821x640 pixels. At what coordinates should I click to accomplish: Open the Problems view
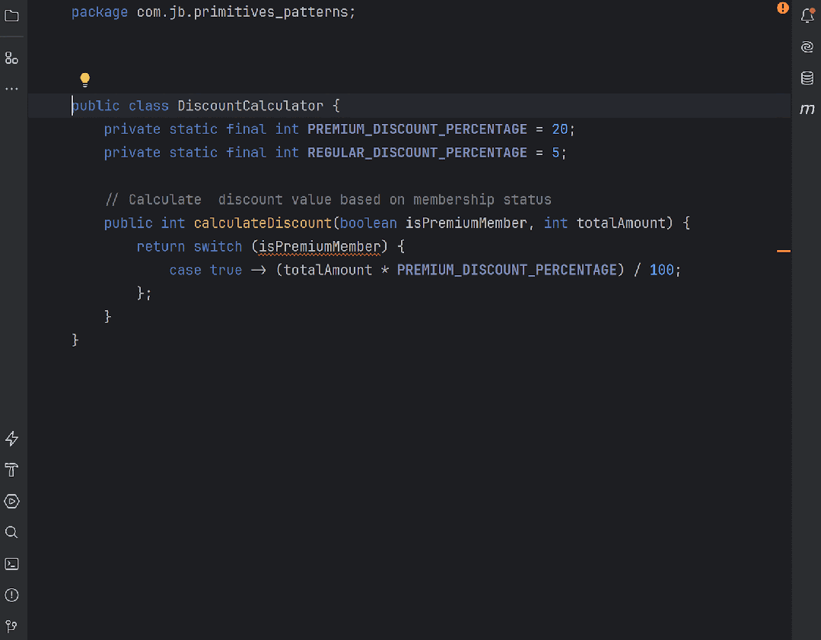(x=11, y=594)
